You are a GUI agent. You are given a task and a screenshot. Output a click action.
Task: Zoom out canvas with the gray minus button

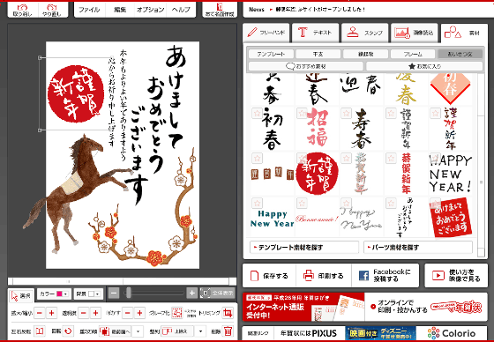tap(114, 294)
